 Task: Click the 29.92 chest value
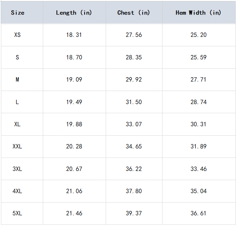point(134,79)
